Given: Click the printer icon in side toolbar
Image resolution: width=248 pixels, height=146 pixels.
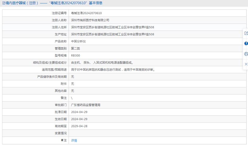Looking at the screenshot, I should point(246,54).
